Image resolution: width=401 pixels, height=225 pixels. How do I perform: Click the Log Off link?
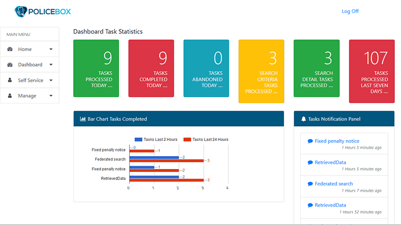(x=350, y=11)
